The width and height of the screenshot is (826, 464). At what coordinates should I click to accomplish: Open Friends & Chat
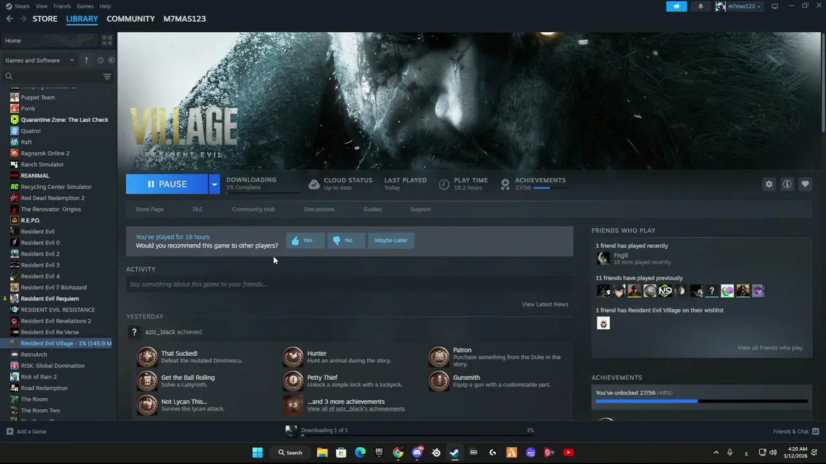point(796,432)
